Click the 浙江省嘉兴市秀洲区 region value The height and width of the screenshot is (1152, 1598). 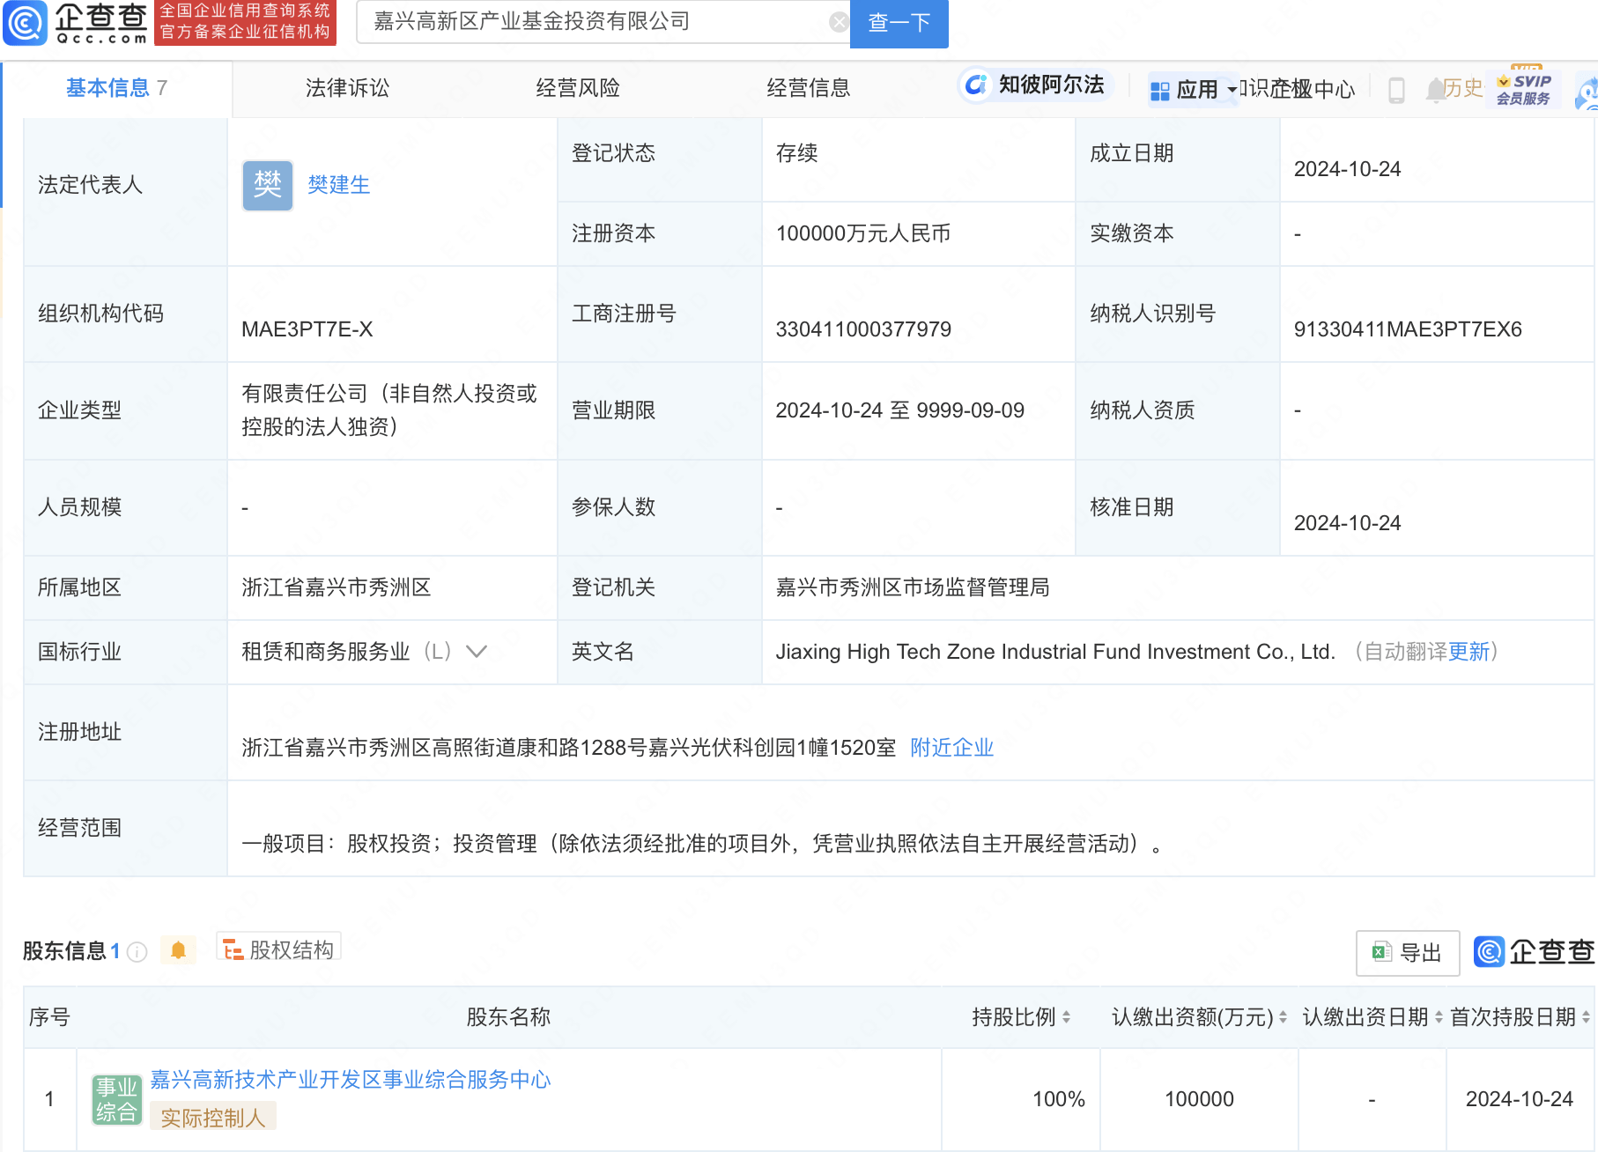[337, 587]
